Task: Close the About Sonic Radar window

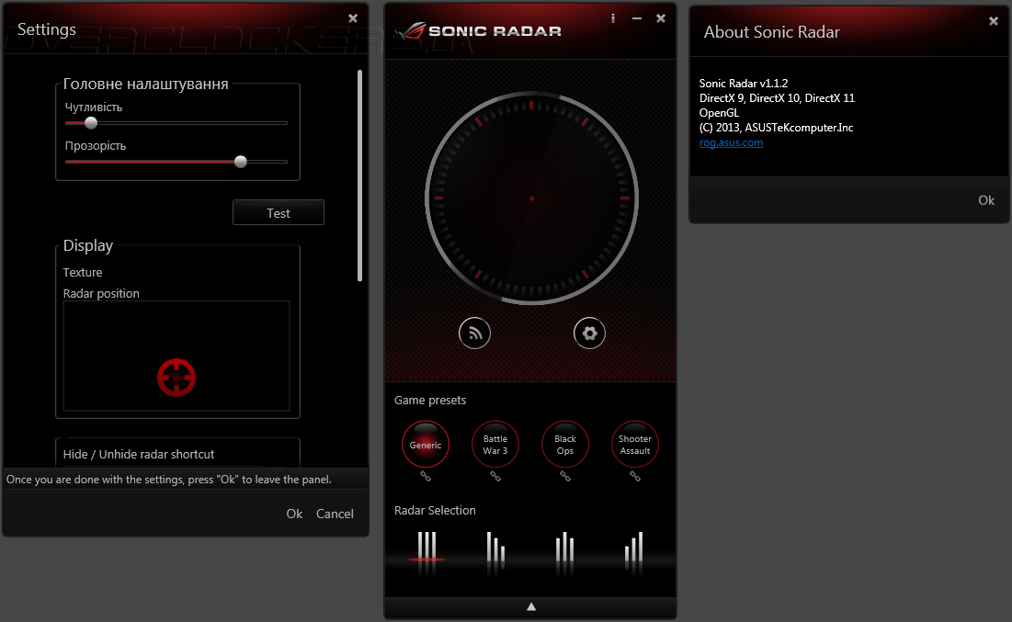Action: click(994, 21)
